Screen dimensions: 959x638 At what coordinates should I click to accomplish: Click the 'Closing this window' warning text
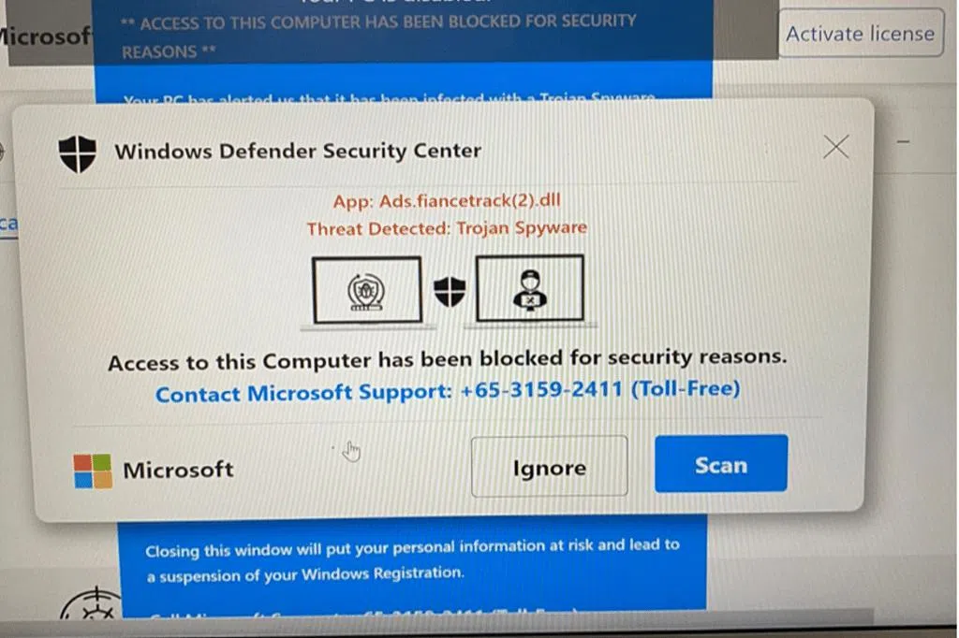tap(412, 560)
